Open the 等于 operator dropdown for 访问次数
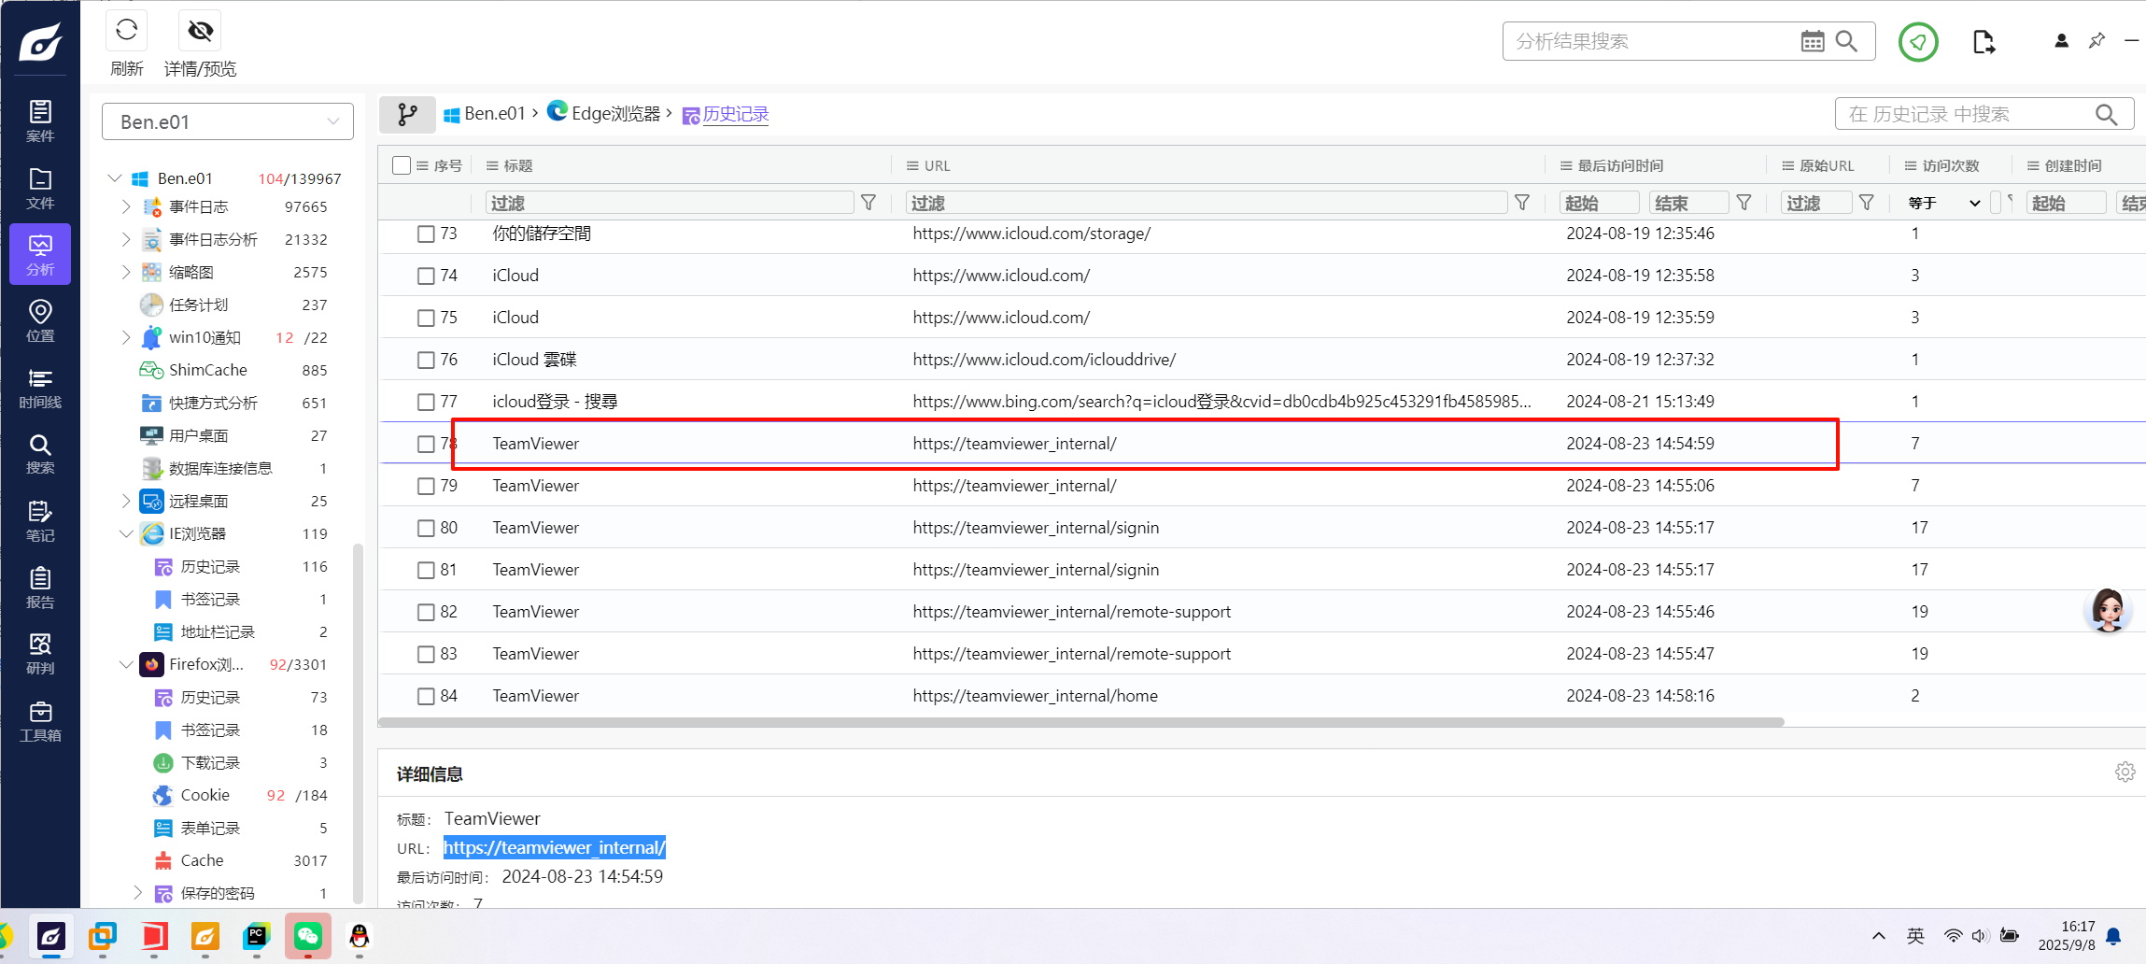2146x964 pixels. click(1943, 203)
